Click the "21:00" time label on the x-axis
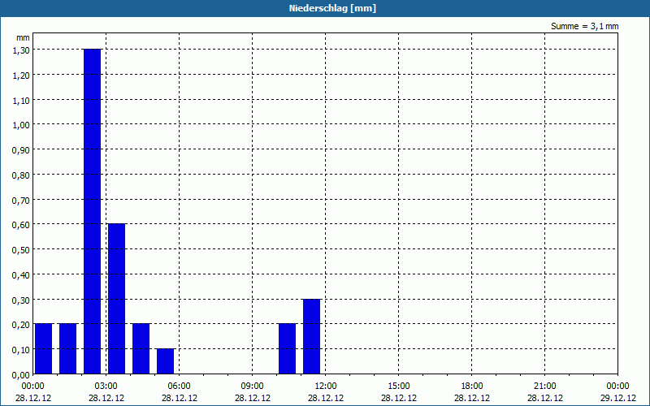Image resolution: width=650 pixels, height=406 pixels. coord(544,387)
